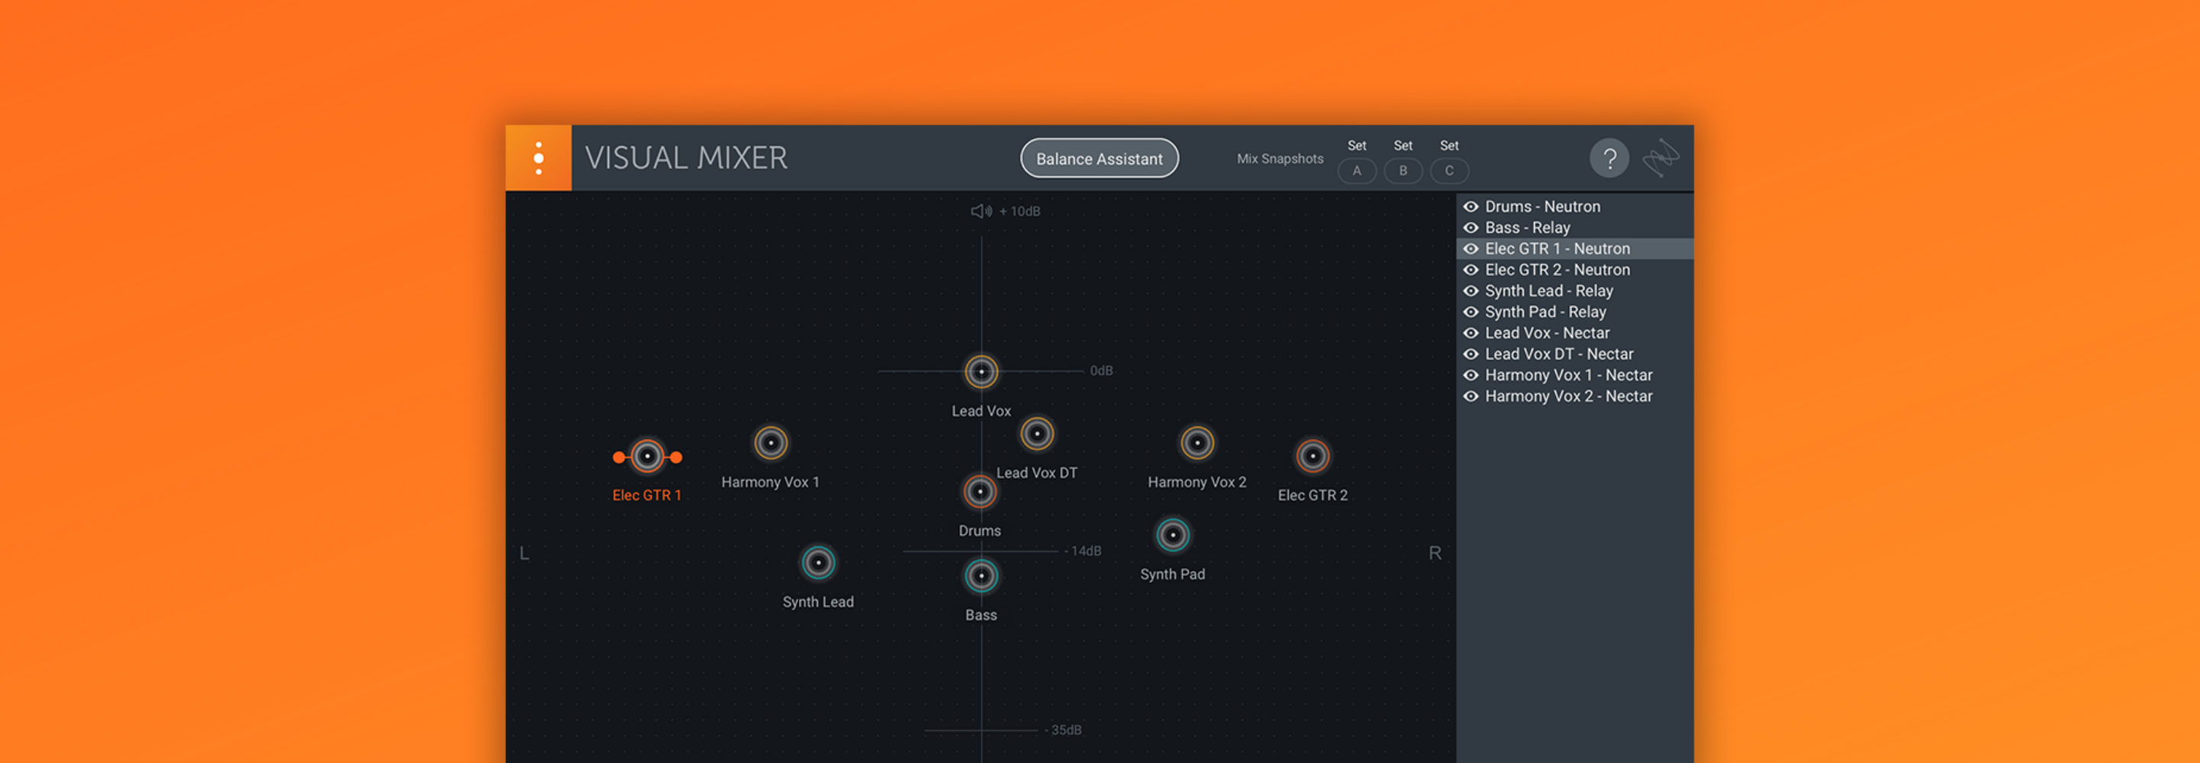Select the Harmony Vox 2 node
The width and height of the screenshot is (2200, 763).
pos(1196,443)
